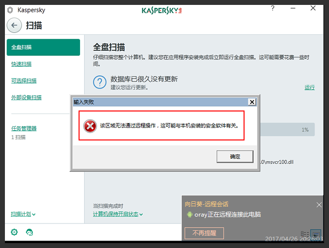
Task: Confirm the dialog with 确定
Action: click(x=235, y=157)
